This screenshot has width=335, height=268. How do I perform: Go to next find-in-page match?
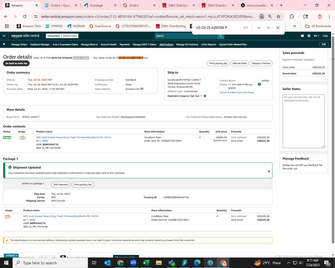click(268, 28)
